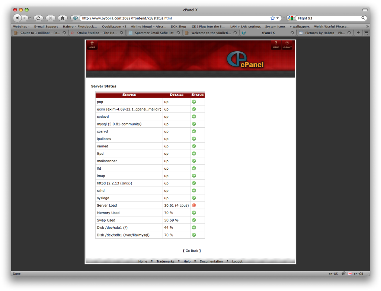Click the Airline Mogul bookmark
This screenshot has width=381, height=291.
148,26
